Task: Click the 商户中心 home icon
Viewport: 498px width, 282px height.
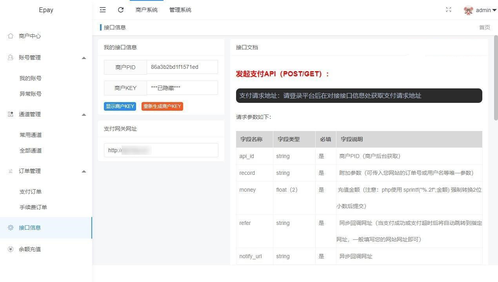Action: (11, 36)
